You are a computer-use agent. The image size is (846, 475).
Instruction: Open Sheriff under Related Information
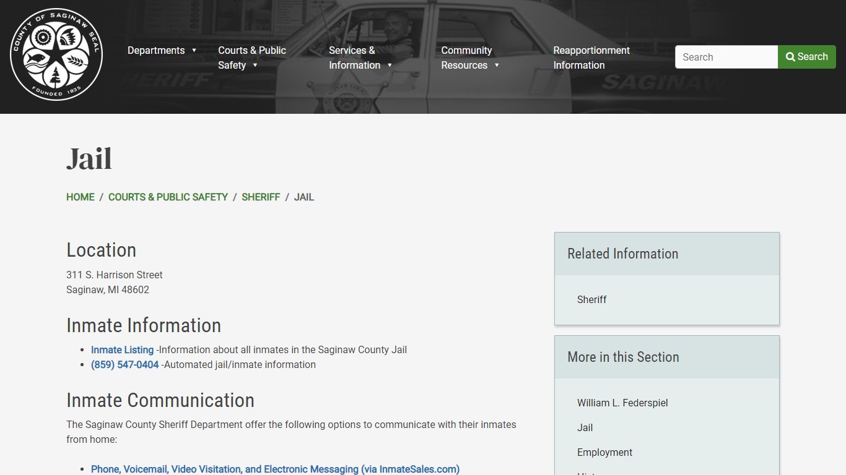(592, 299)
